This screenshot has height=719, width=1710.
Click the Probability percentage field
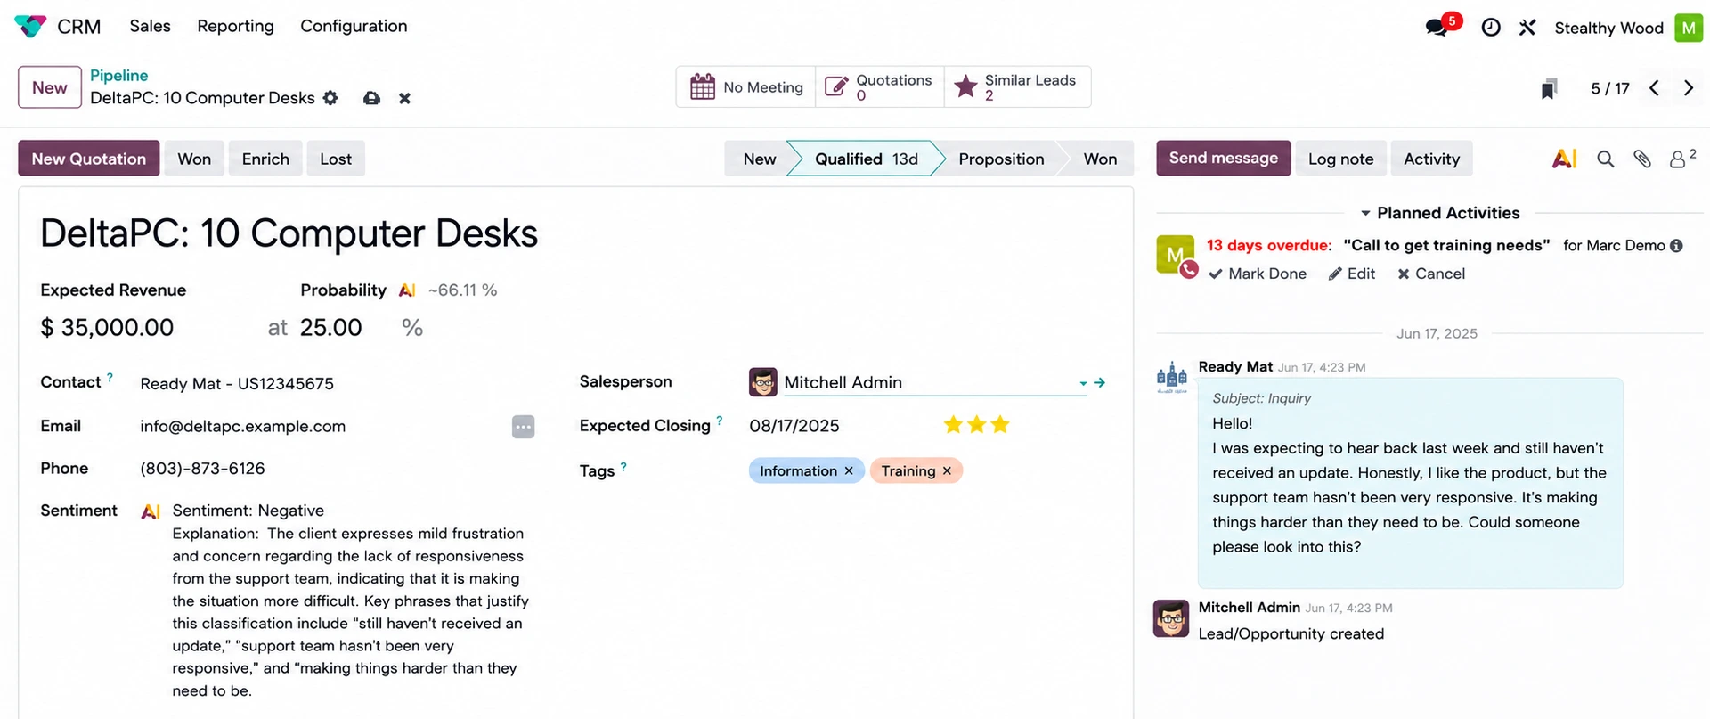(331, 328)
